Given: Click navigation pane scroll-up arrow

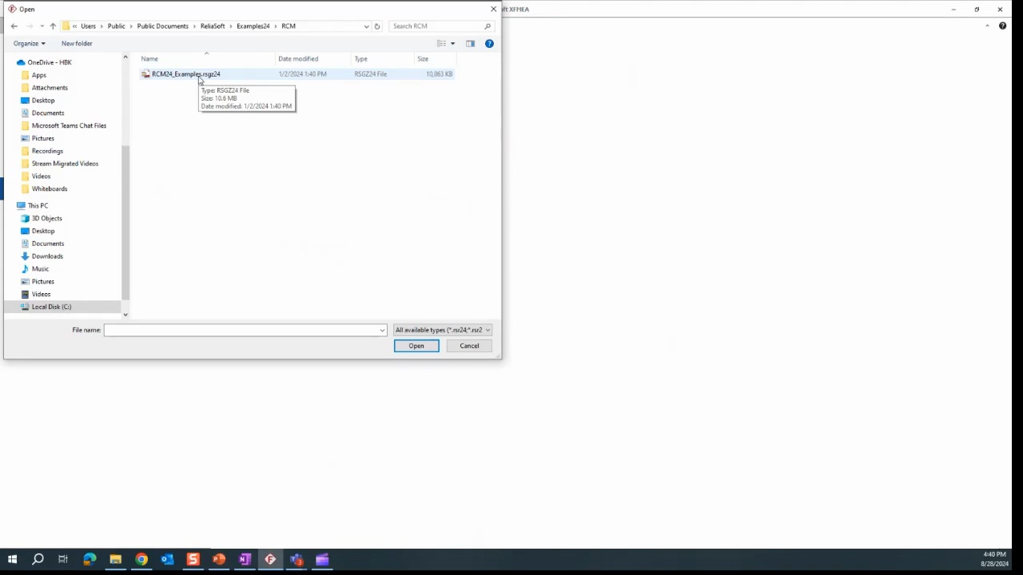Looking at the screenshot, I should 125,57.
